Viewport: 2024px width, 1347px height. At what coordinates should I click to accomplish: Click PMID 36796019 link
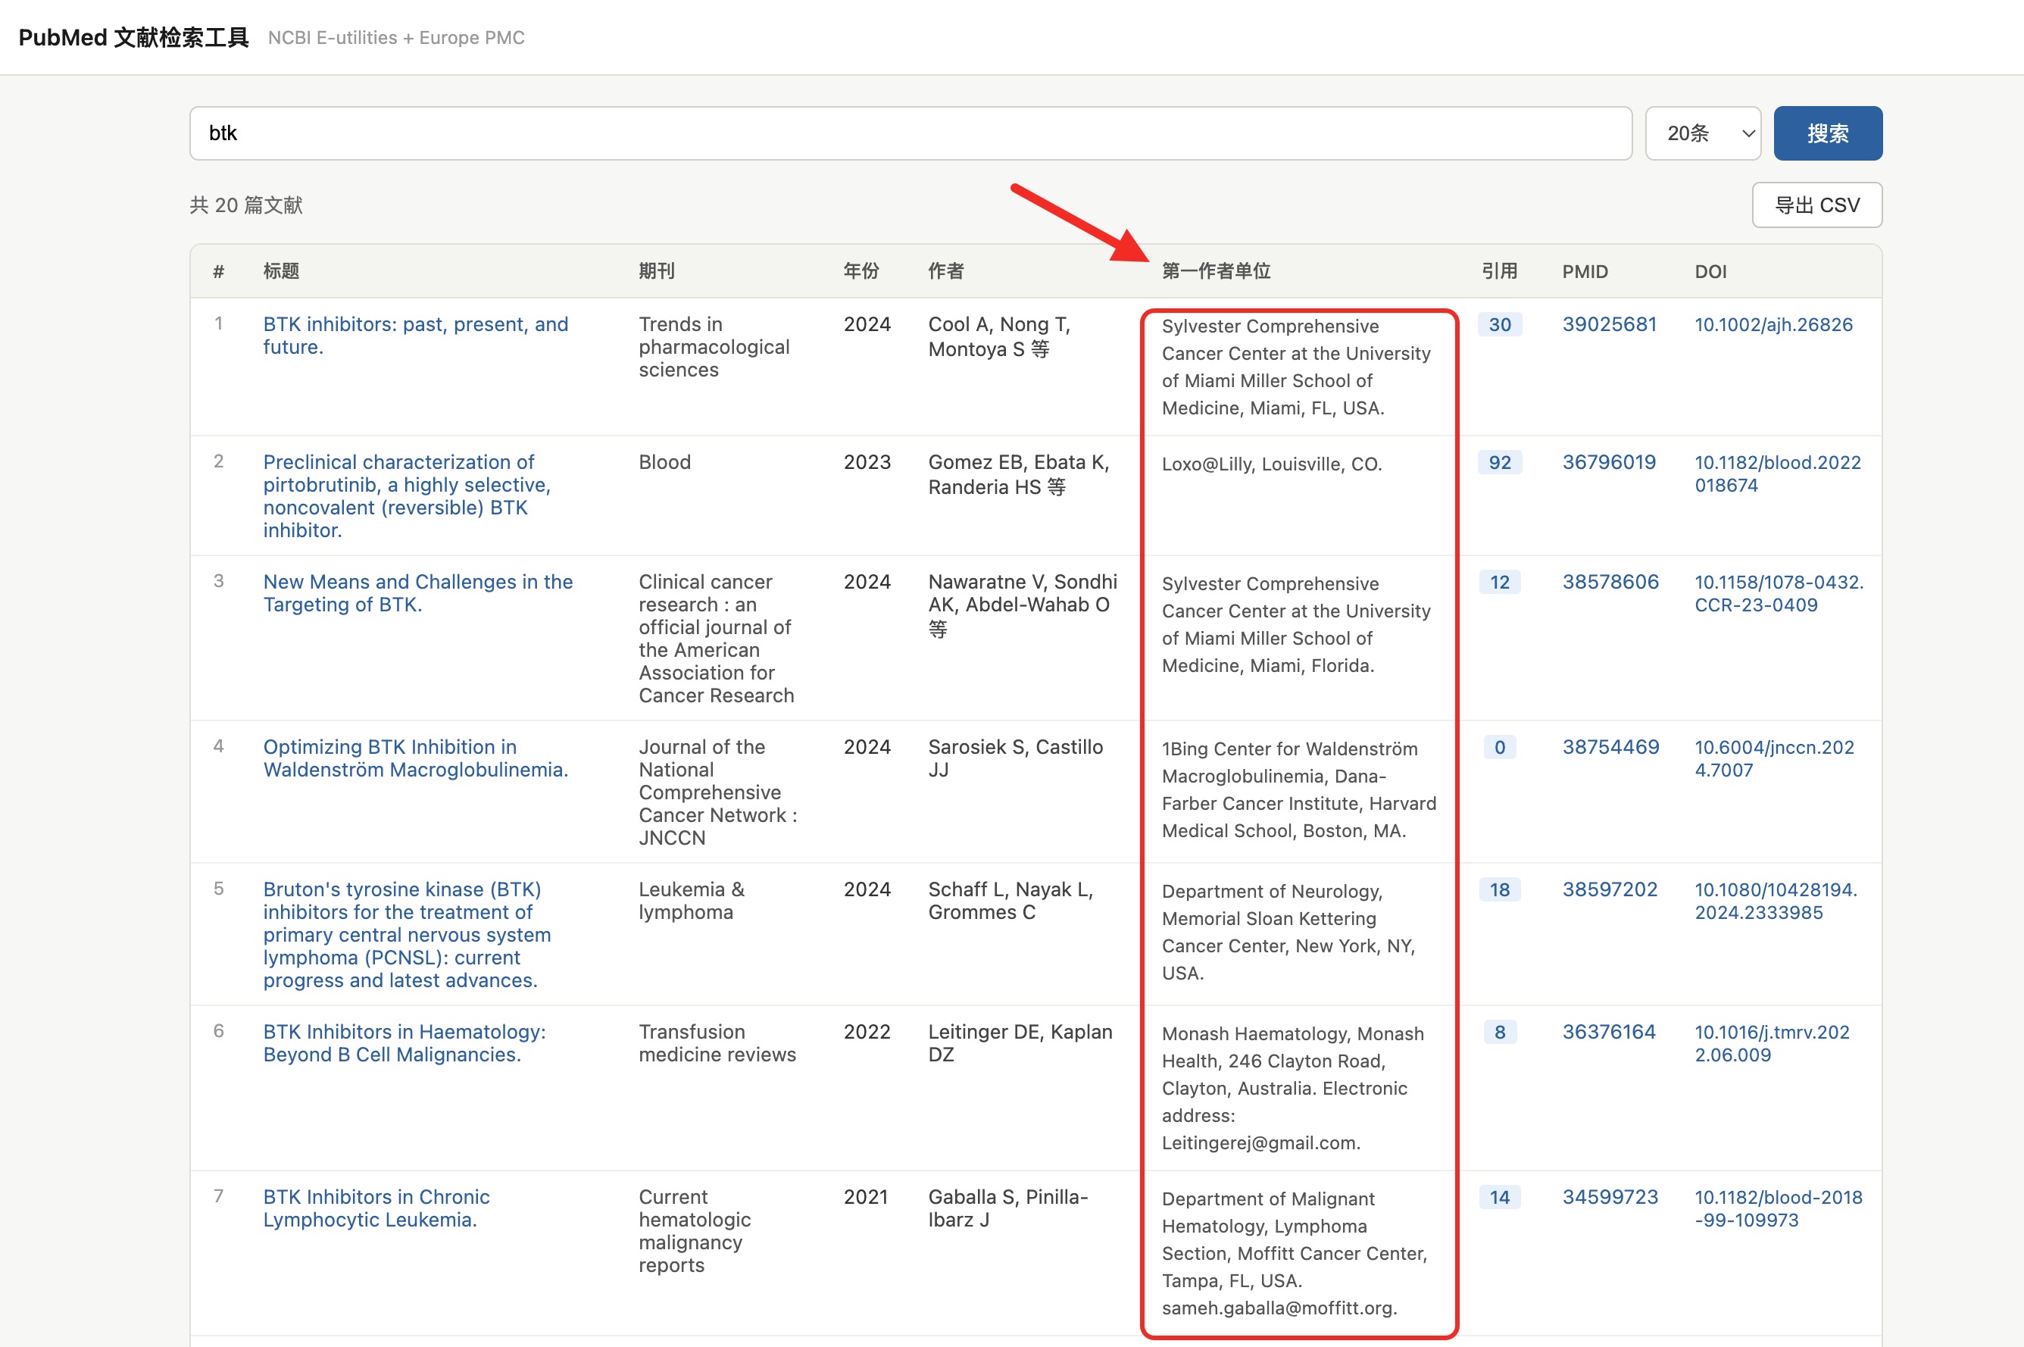pyautogui.click(x=1608, y=462)
